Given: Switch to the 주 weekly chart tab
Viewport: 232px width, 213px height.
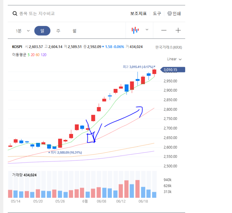Looking at the screenshot, I should coord(58,31).
